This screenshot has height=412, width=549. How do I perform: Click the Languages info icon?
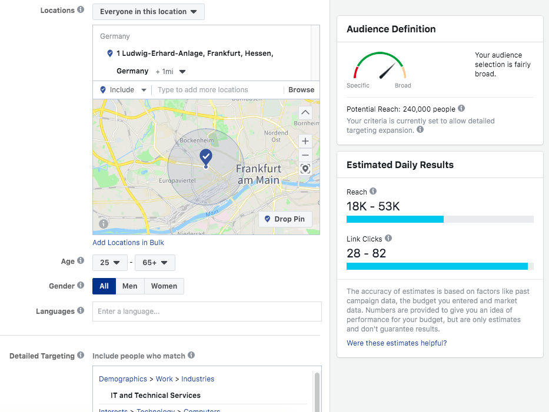[81, 310]
